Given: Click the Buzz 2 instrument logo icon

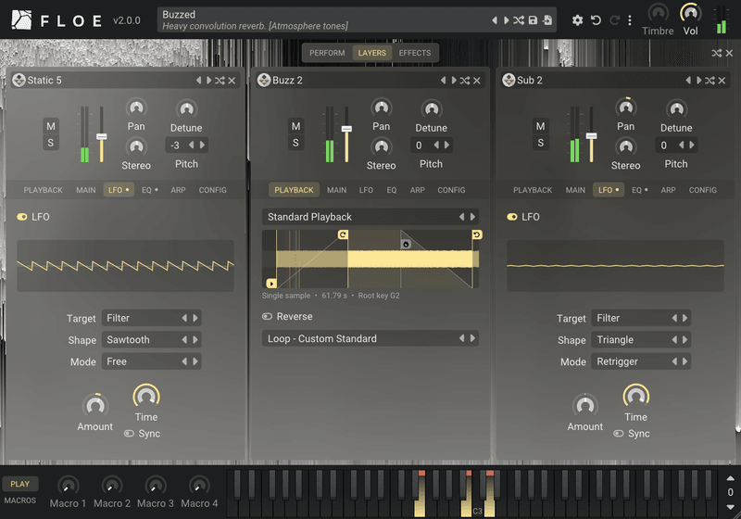Looking at the screenshot, I should (x=264, y=81).
